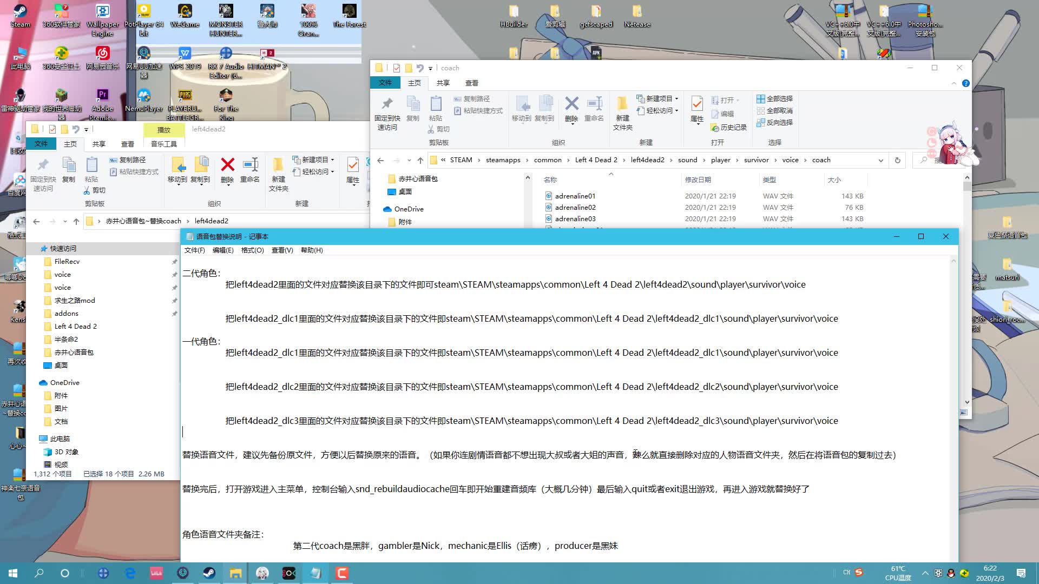Image resolution: width=1039 pixels, height=584 pixels.
Task: Sort by Date Modified column in coach window
Action: click(698, 180)
